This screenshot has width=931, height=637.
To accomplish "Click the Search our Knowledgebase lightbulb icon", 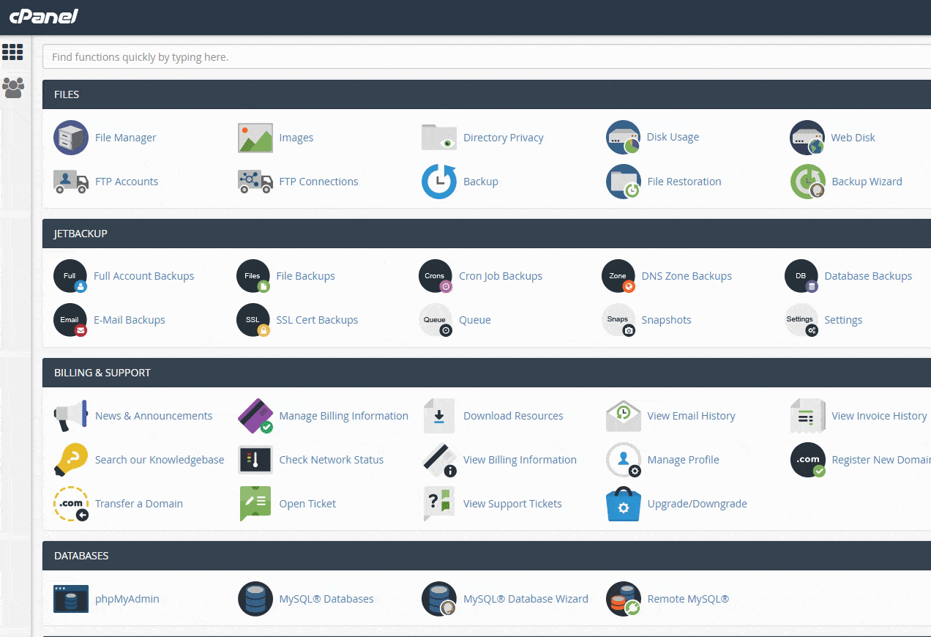I will pos(71,460).
